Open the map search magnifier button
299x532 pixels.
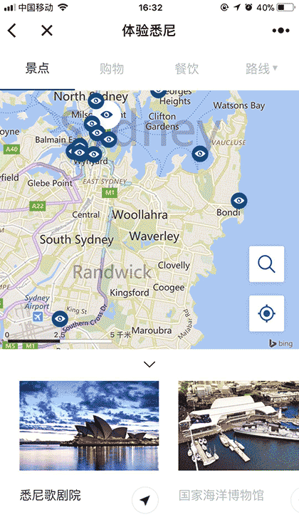click(266, 264)
